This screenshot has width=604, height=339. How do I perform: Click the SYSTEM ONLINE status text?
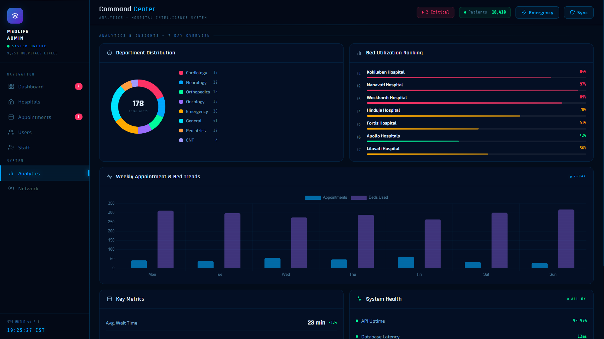(x=29, y=46)
